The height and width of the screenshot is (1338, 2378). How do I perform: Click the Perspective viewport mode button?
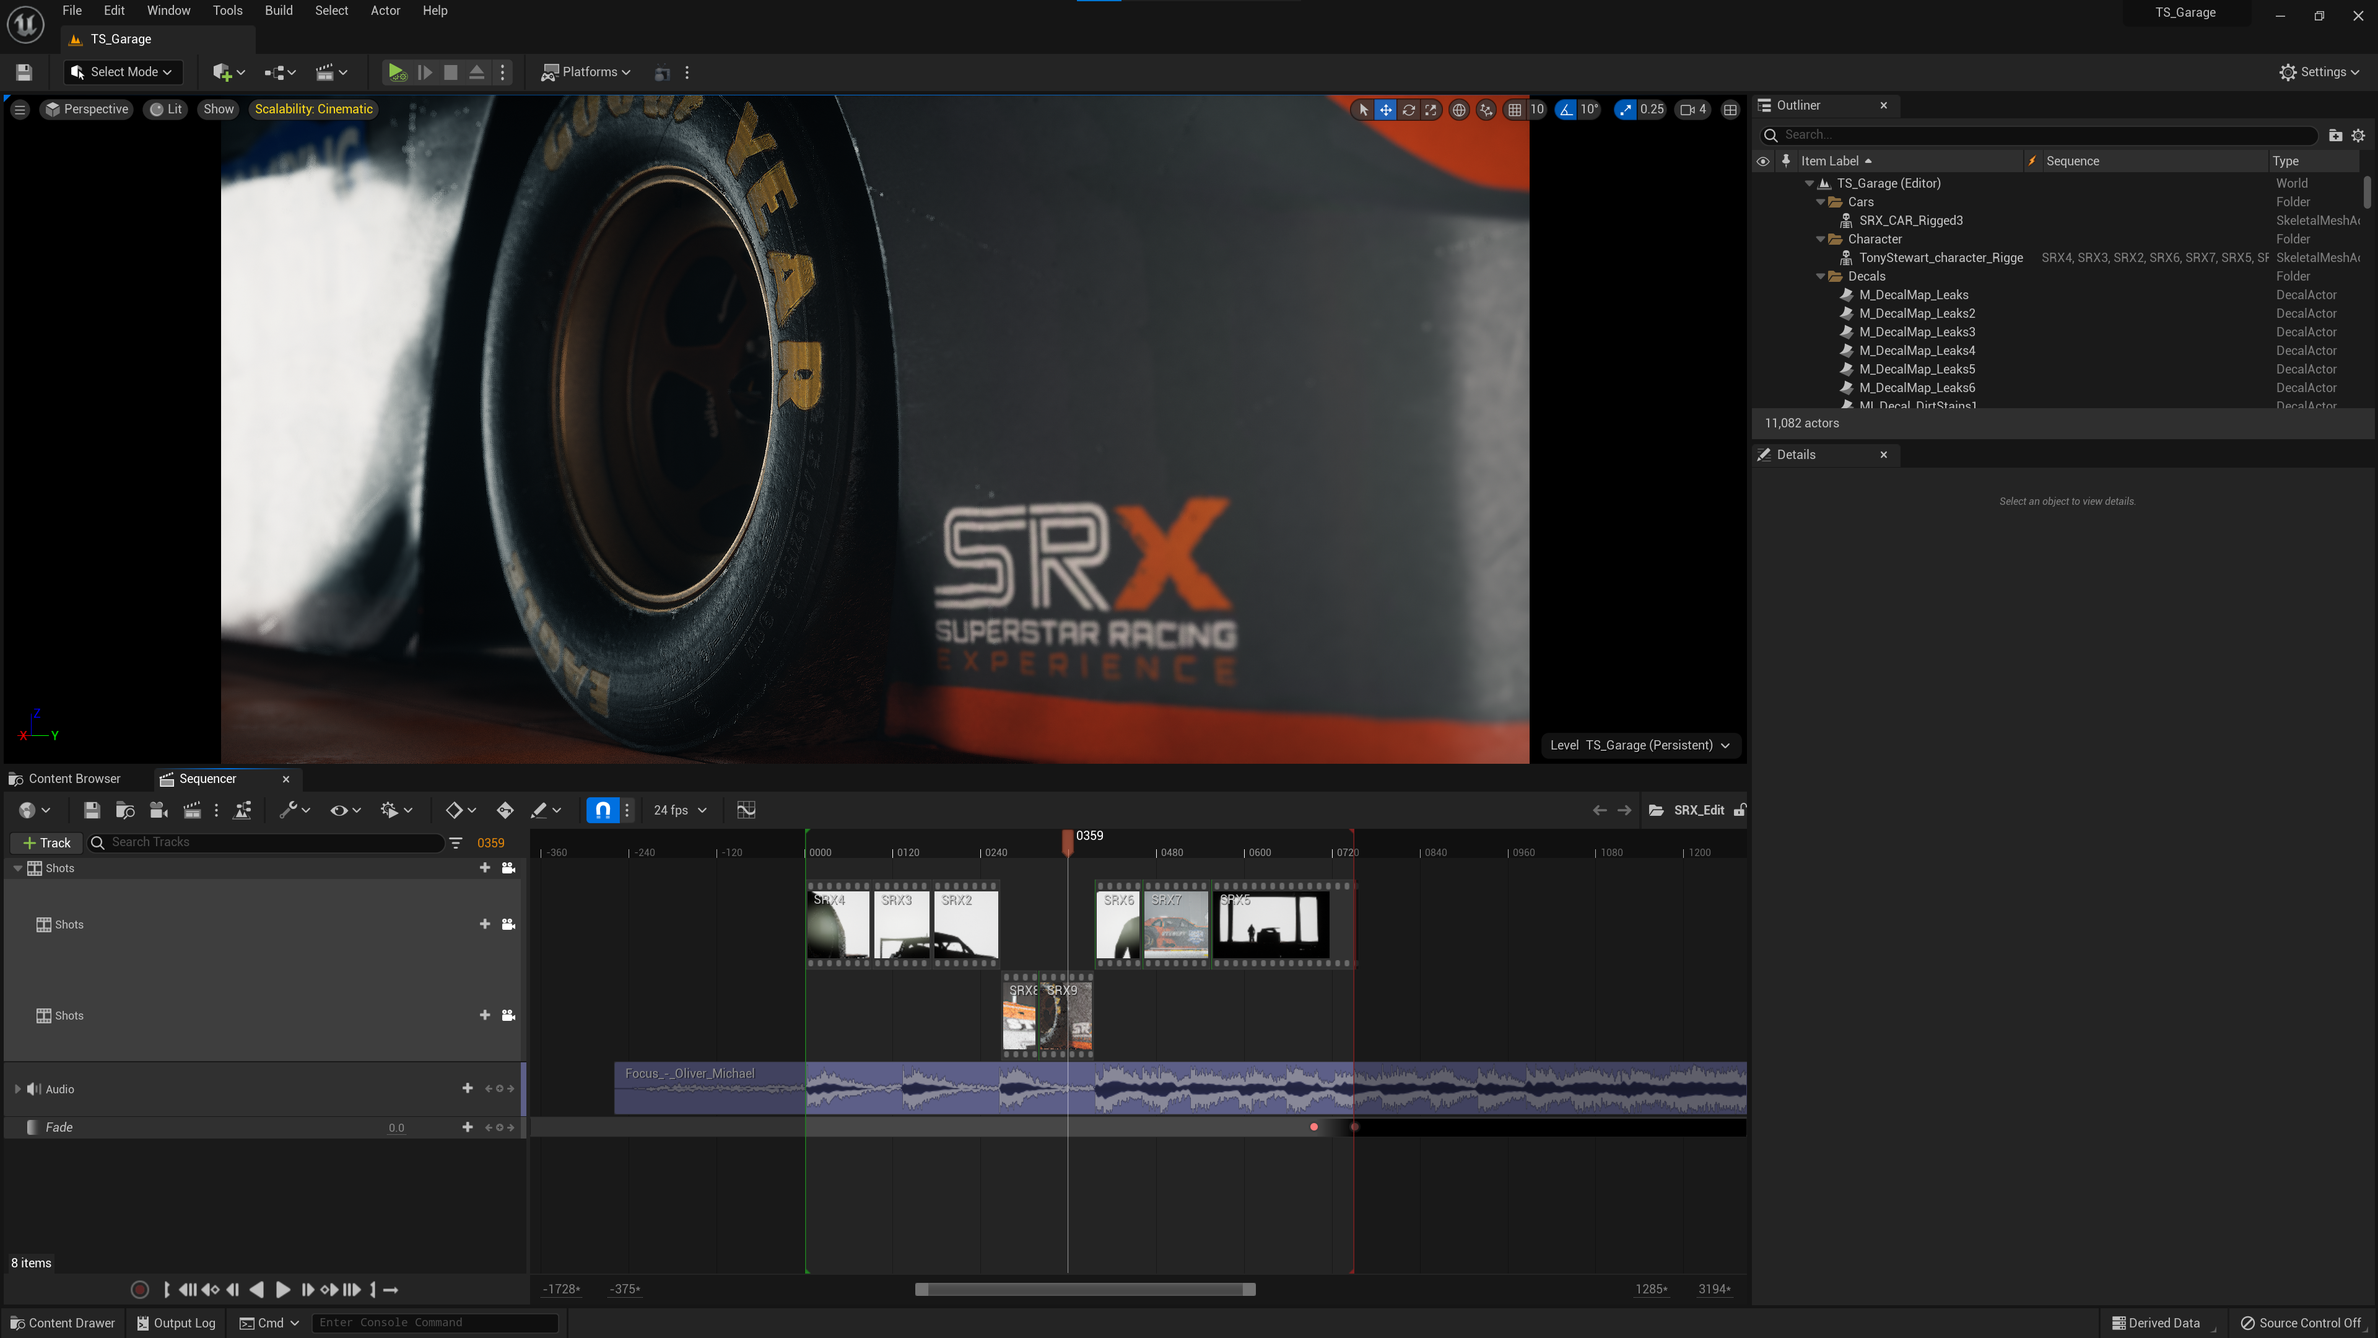(87, 110)
